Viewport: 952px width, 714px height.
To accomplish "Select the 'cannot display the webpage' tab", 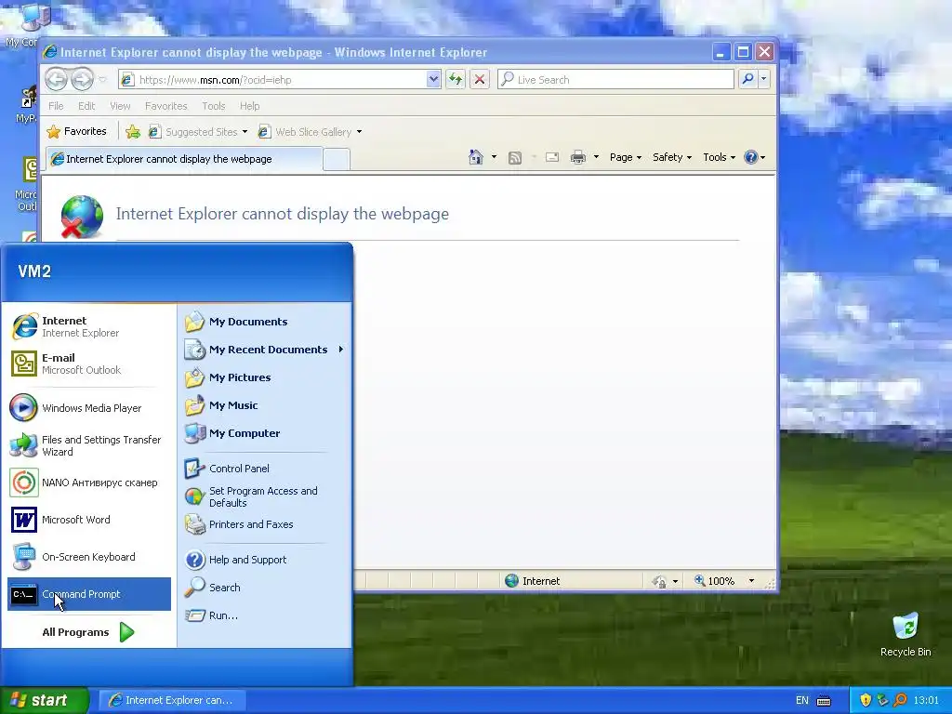I will coord(184,159).
